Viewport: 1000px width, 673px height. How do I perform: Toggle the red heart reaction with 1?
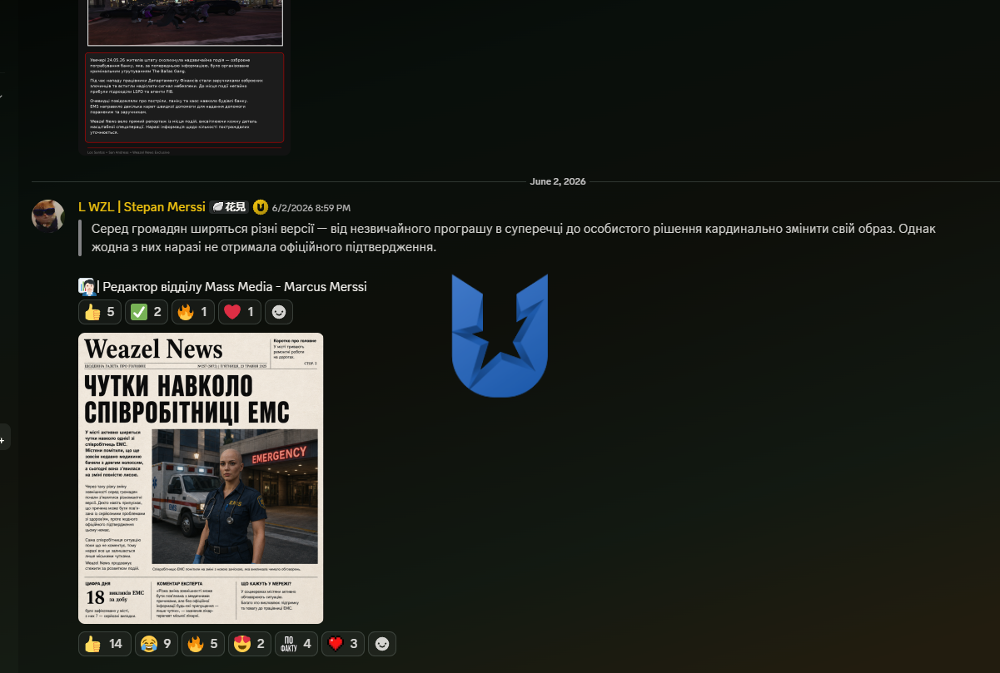coord(240,312)
